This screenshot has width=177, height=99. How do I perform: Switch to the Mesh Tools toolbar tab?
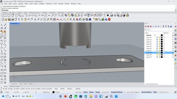99,13
